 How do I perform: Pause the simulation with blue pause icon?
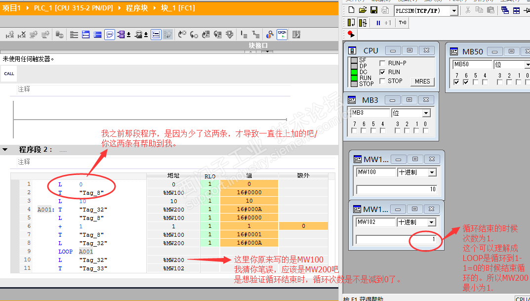[x=378, y=23]
